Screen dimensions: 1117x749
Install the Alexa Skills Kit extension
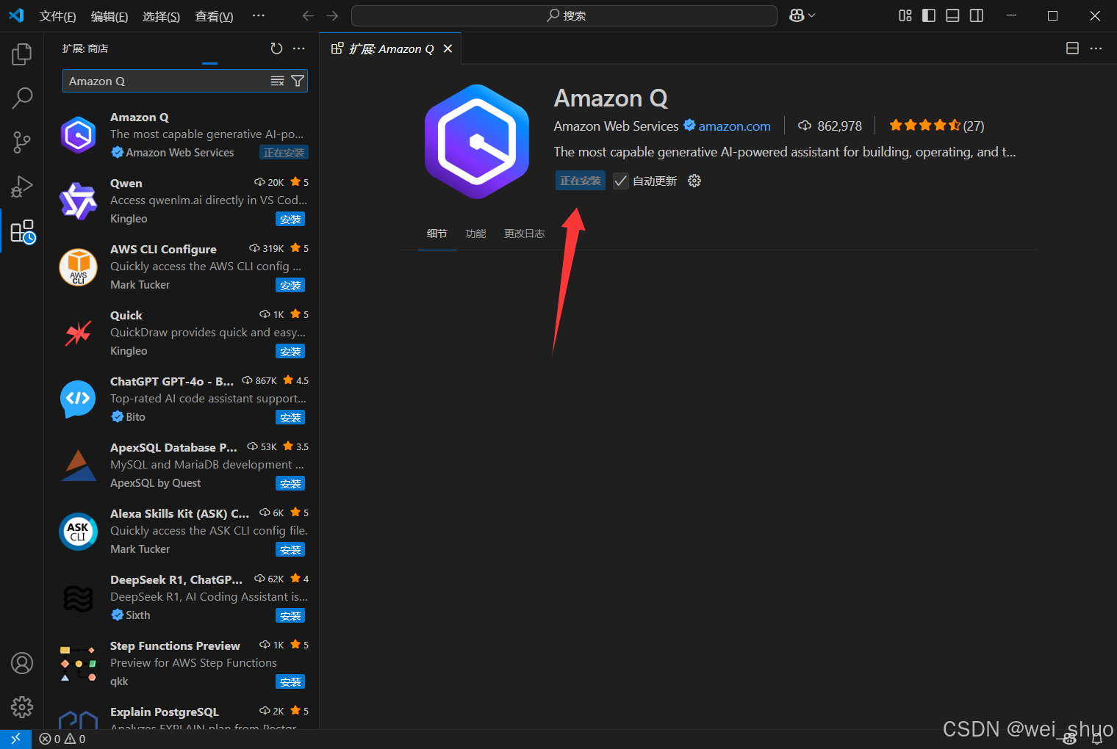tap(290, 550)
